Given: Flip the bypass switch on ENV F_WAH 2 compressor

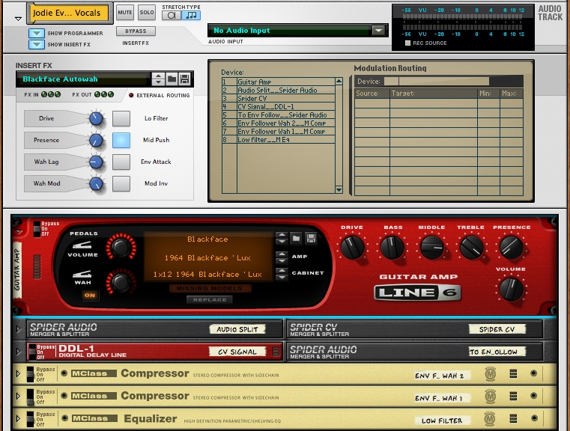Looking at the screenshot, I should click(30, 374).
